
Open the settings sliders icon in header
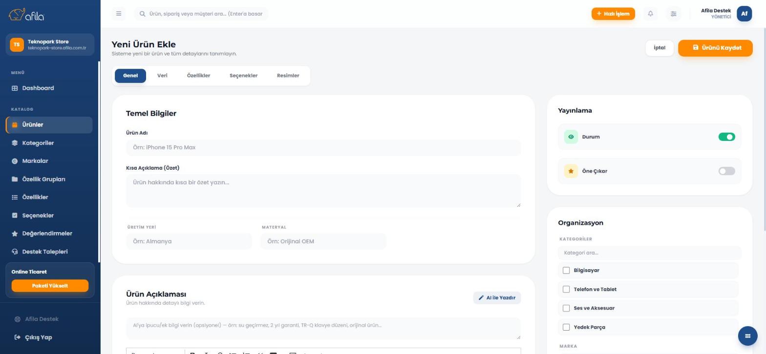point(673,14)
